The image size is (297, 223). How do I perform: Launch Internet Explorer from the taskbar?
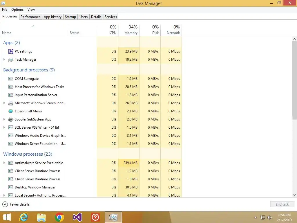[x=24, y=217]
